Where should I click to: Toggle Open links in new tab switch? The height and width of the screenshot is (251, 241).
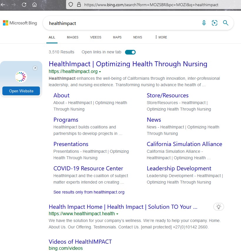click(130, 52)
